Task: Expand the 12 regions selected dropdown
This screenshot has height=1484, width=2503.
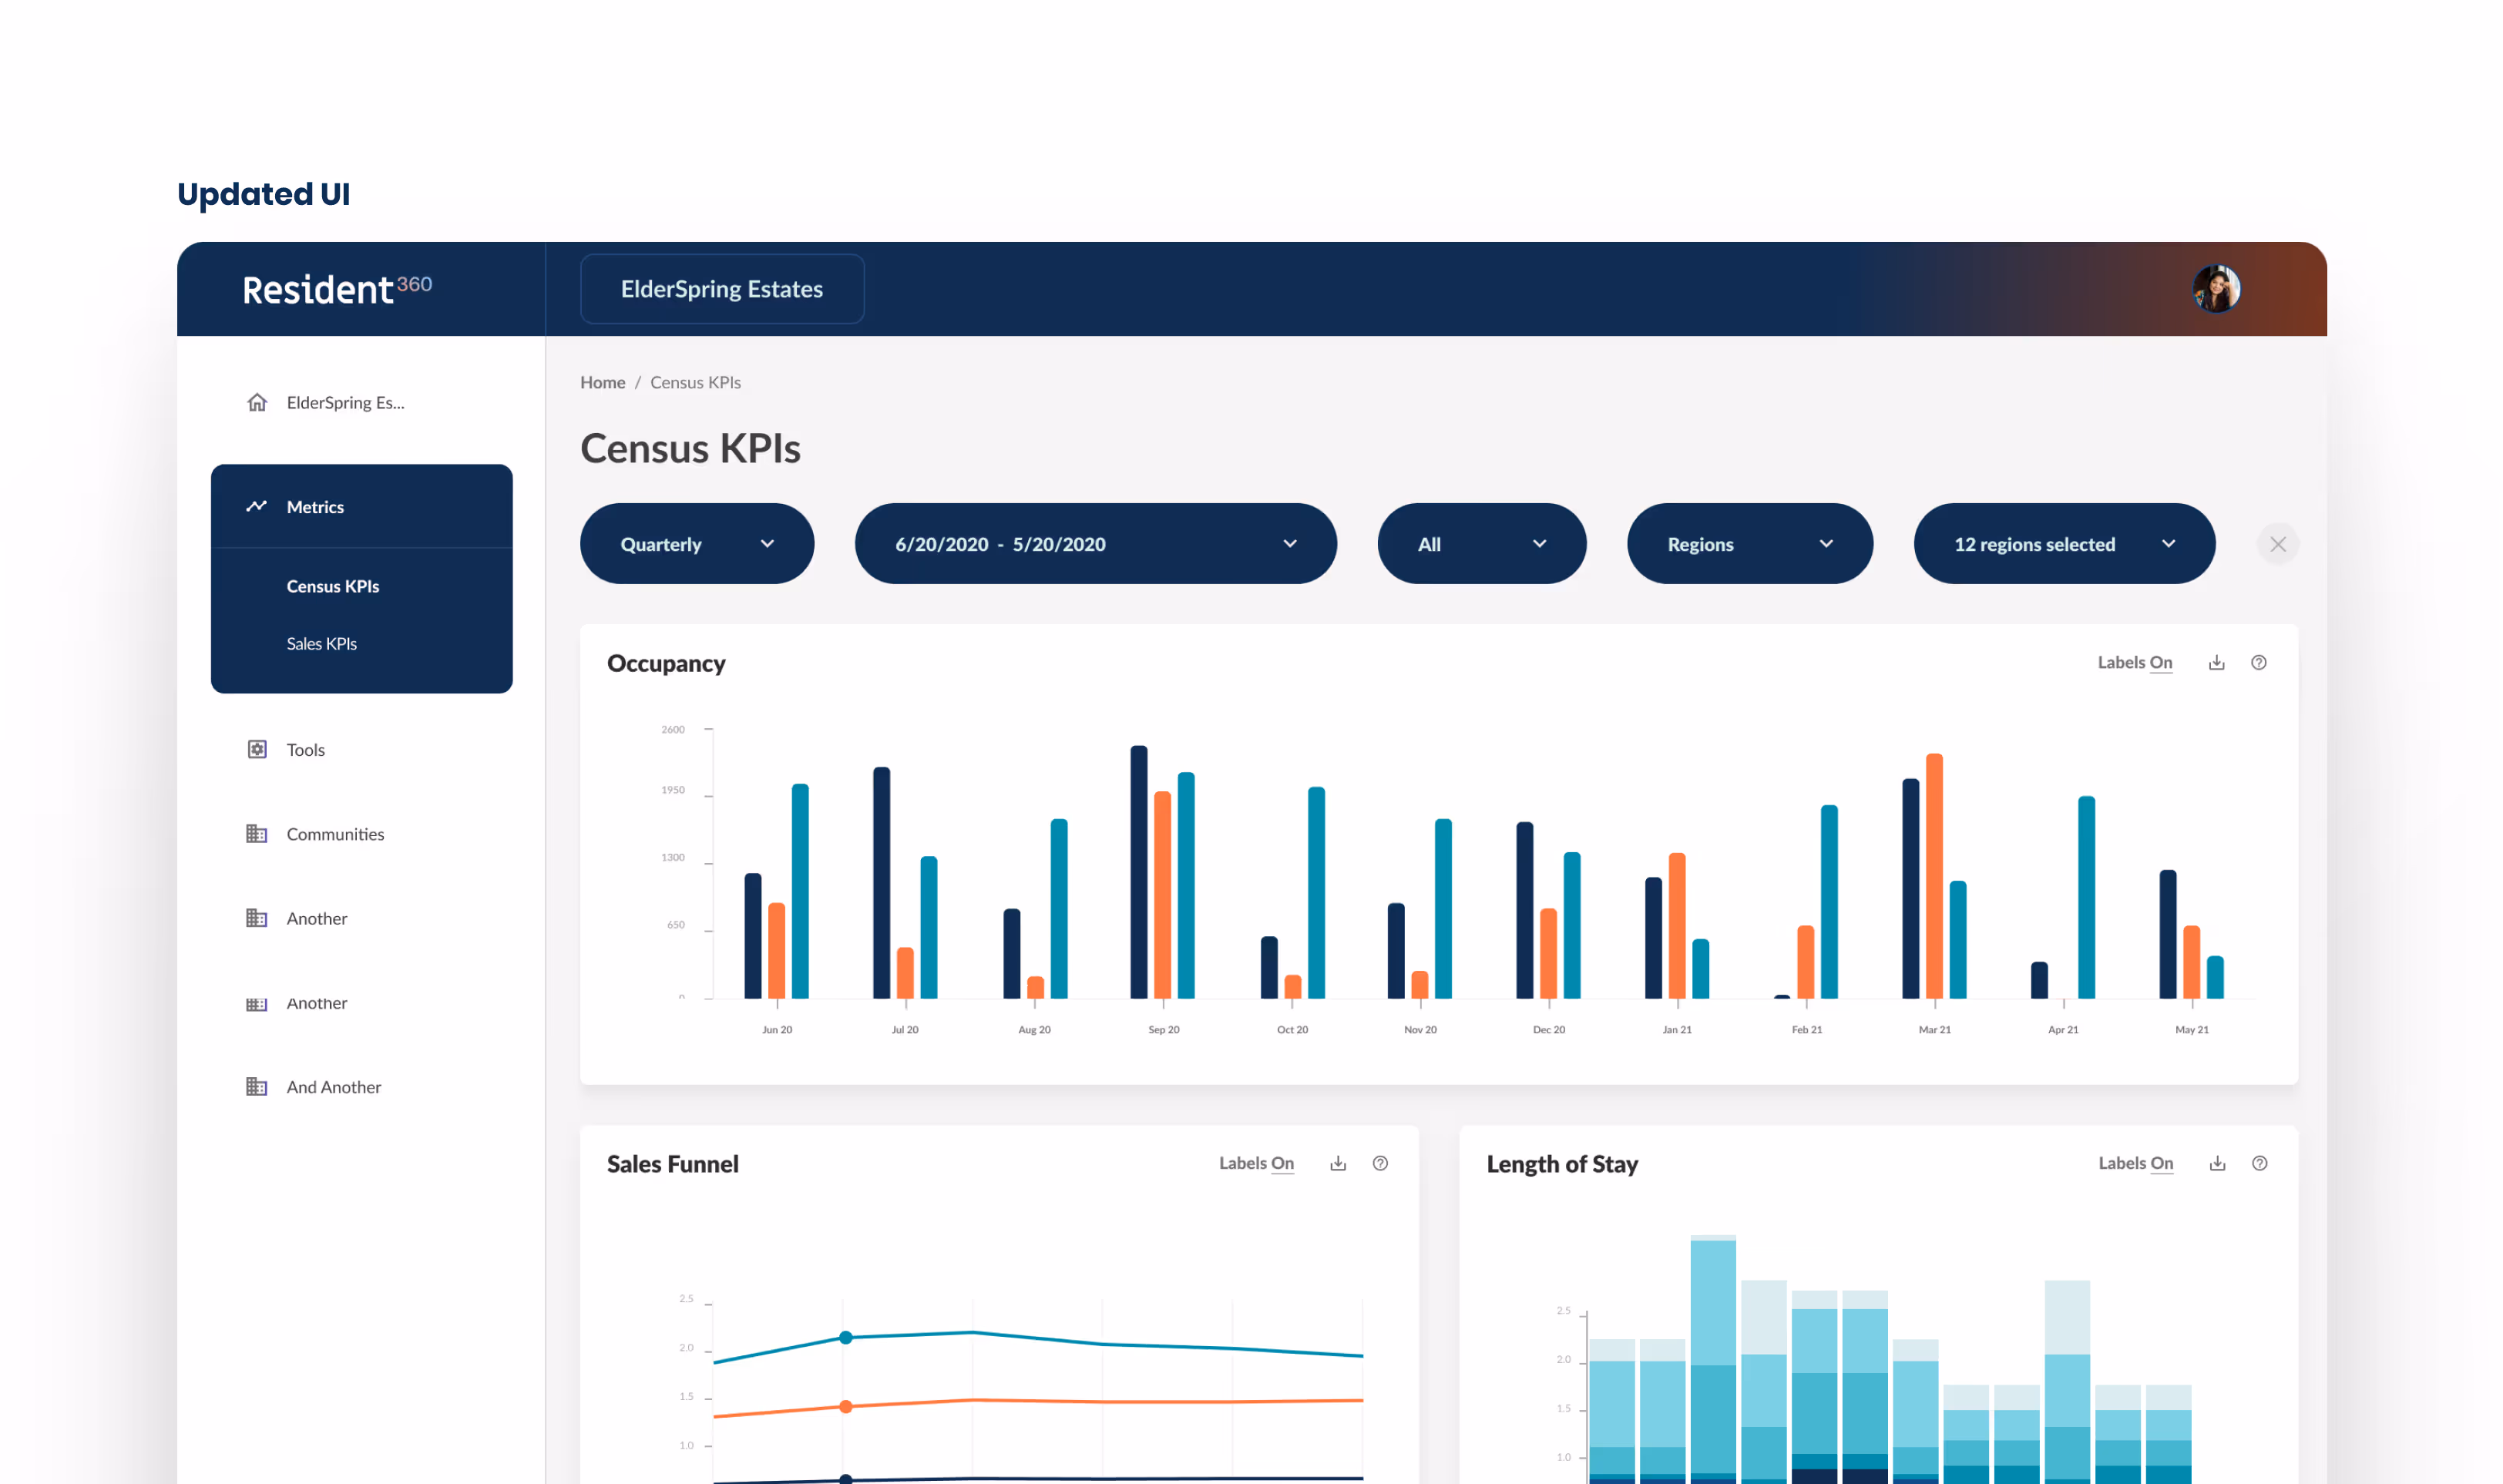Action: point(2064,544)
